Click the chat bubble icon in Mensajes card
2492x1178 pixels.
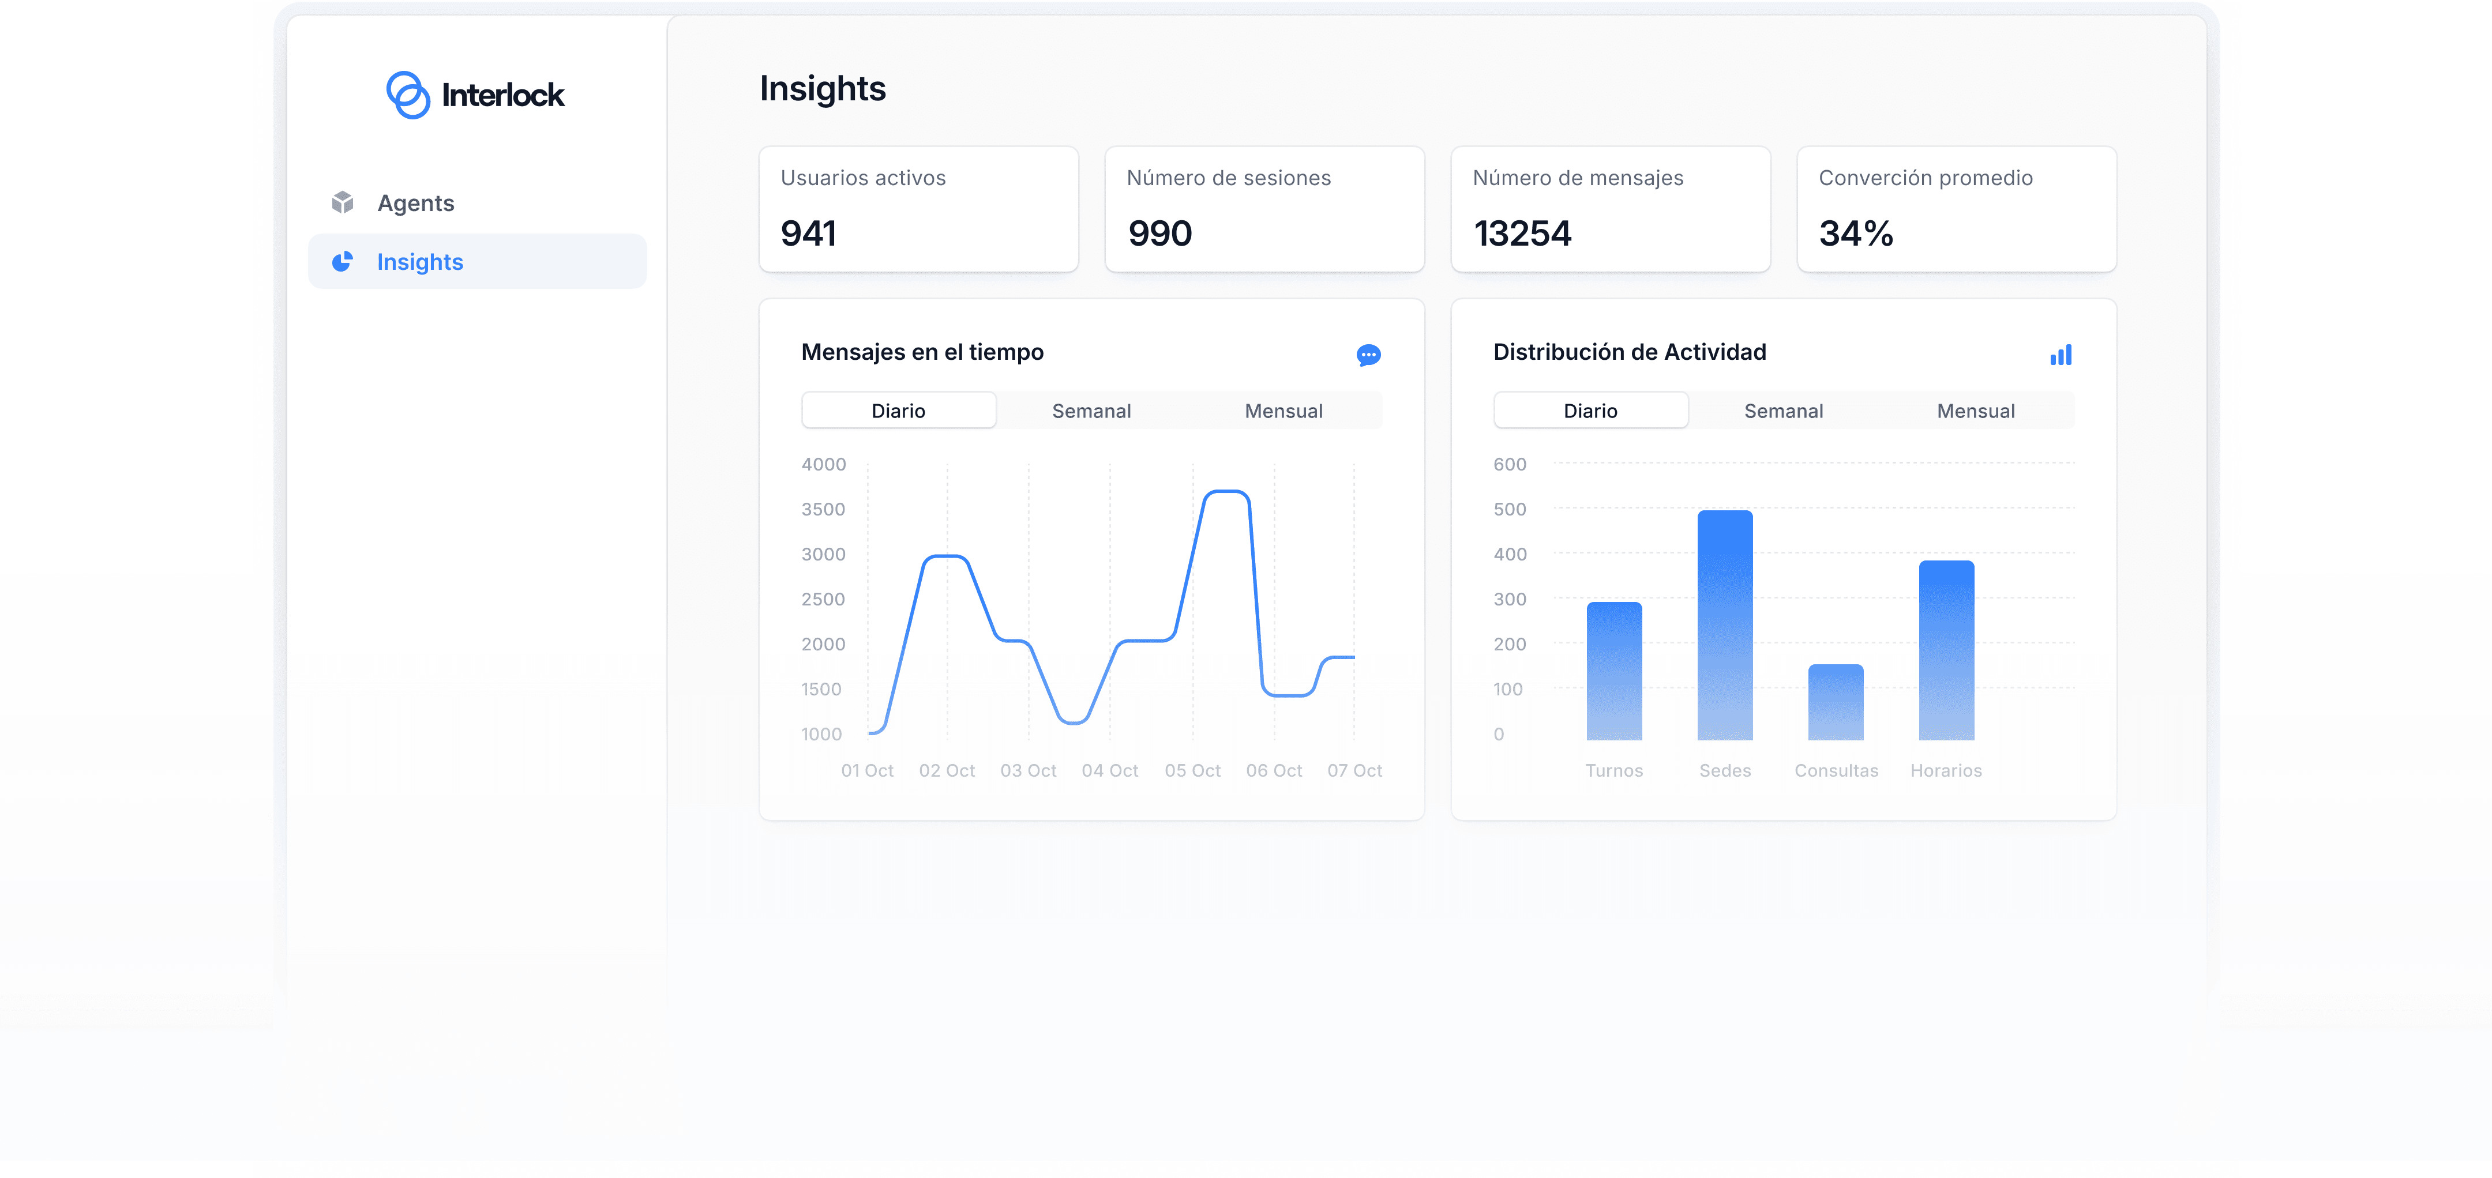(1368, 355)
